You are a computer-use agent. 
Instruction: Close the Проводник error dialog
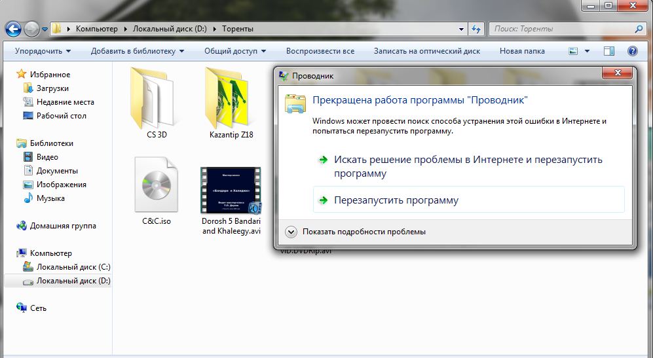click(x=617, y=73)
